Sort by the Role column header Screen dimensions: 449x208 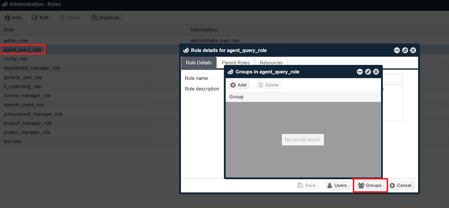click(9, 30)
